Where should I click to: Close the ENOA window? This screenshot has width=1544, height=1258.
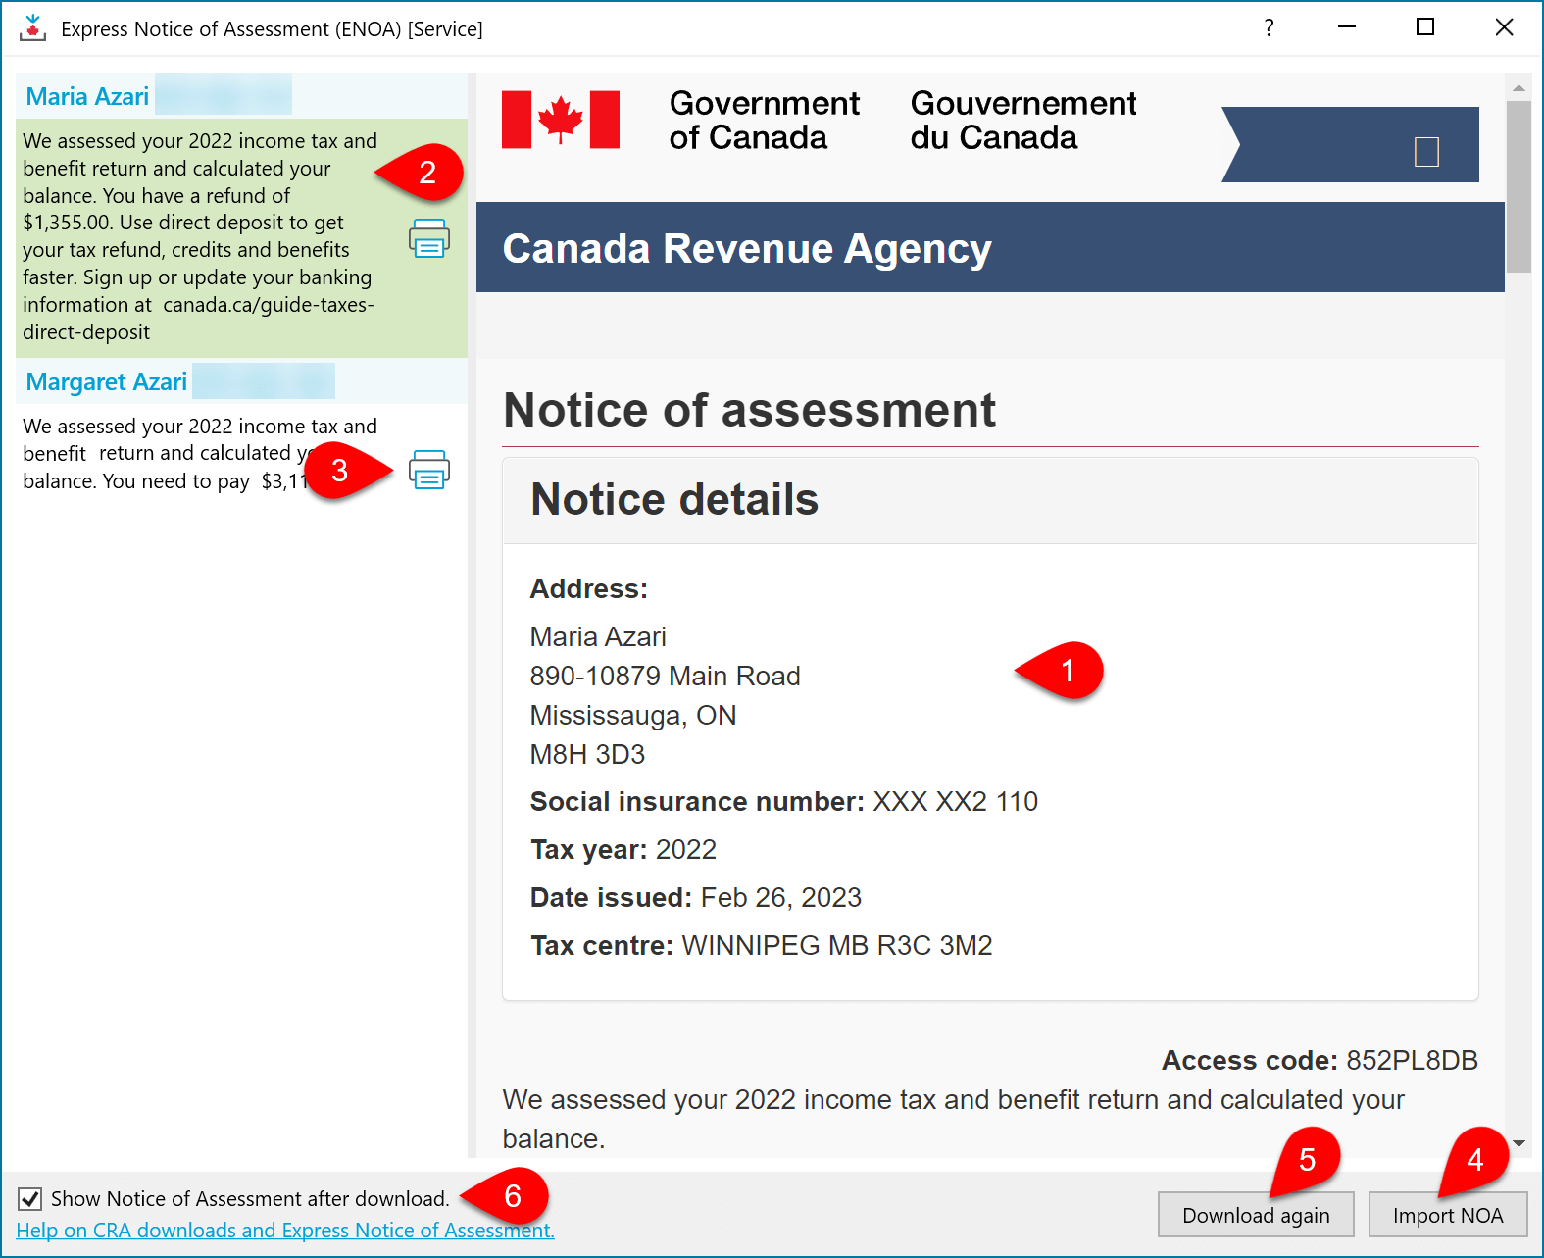(1504, 27)
